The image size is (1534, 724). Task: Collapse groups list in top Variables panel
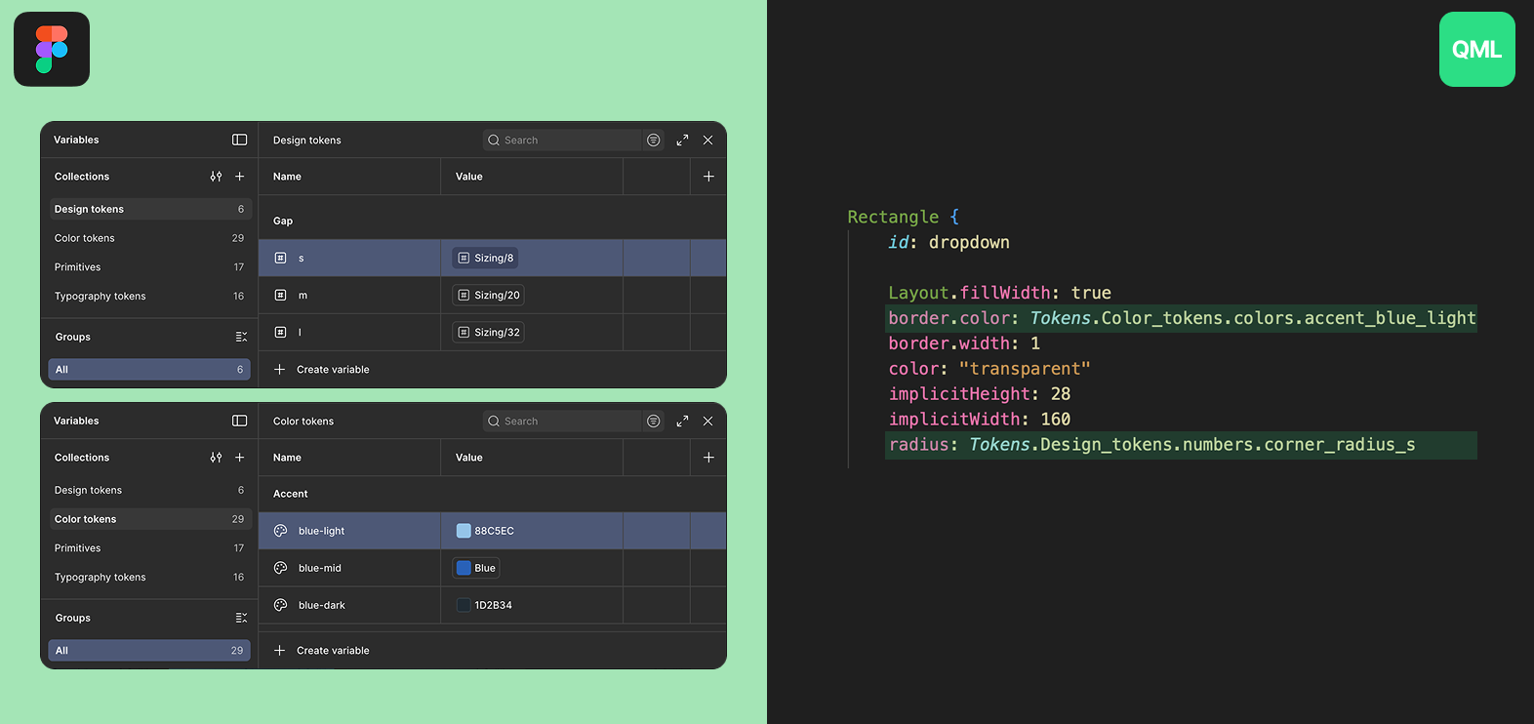point(241,337)
